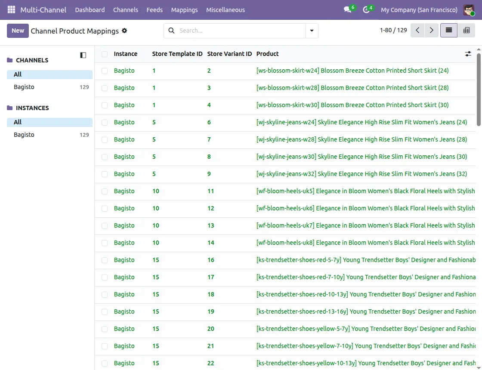482x370 pixels.
Task: Click the Multi-Channel app title
Action: (x=43, y=10)
